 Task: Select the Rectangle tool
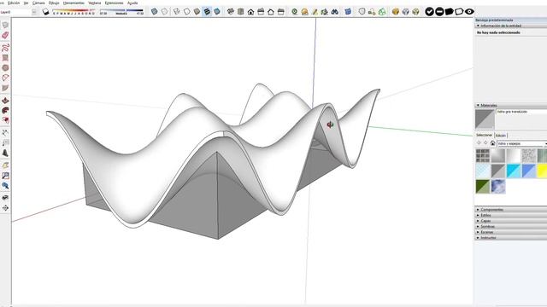point(5,58)
